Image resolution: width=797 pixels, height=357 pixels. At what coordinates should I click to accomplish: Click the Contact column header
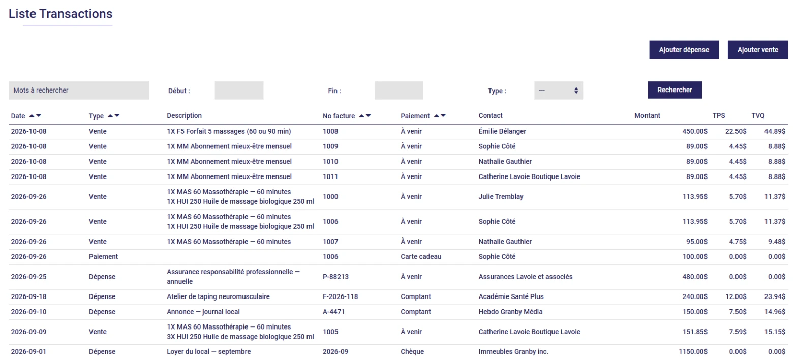point(491,116)
